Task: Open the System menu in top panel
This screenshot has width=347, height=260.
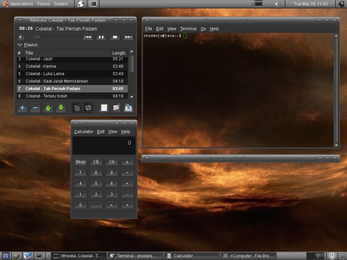Action: pyautogui.click(x=61, y=4)
